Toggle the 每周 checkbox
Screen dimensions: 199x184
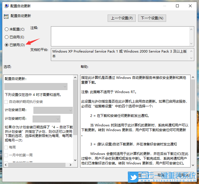click(x=6, y=147)
